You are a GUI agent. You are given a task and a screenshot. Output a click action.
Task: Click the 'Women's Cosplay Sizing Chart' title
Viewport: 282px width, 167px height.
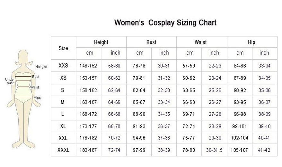165,23
